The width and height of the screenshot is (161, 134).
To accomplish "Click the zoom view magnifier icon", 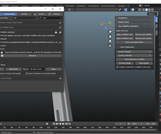I will (110, 32).
